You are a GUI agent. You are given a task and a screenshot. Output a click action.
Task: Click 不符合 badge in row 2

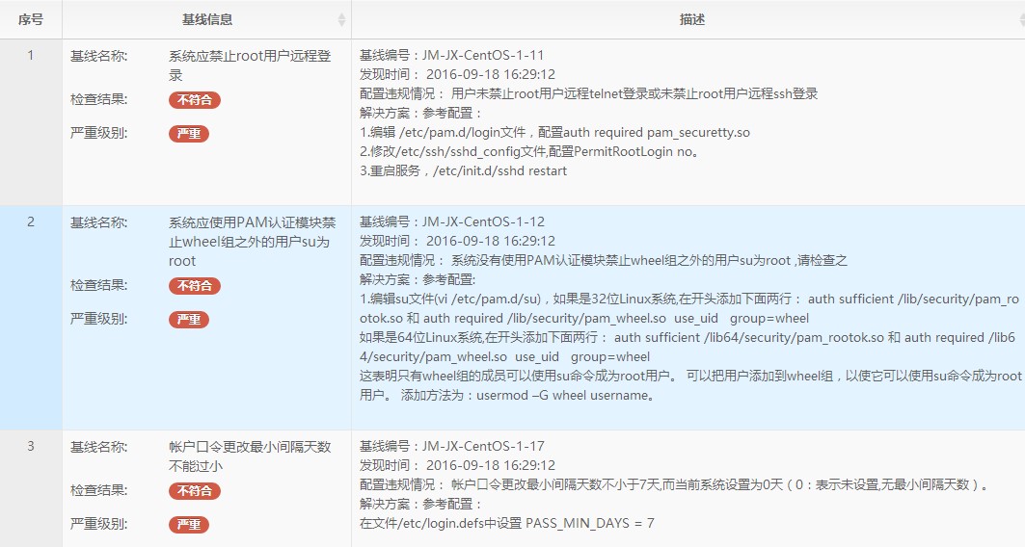[x=195, y=286]
